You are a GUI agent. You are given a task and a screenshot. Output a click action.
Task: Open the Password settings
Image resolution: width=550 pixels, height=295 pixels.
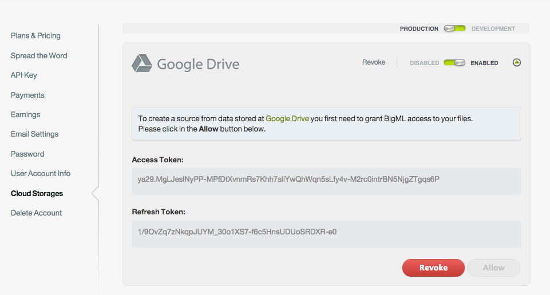pos(27,154)
